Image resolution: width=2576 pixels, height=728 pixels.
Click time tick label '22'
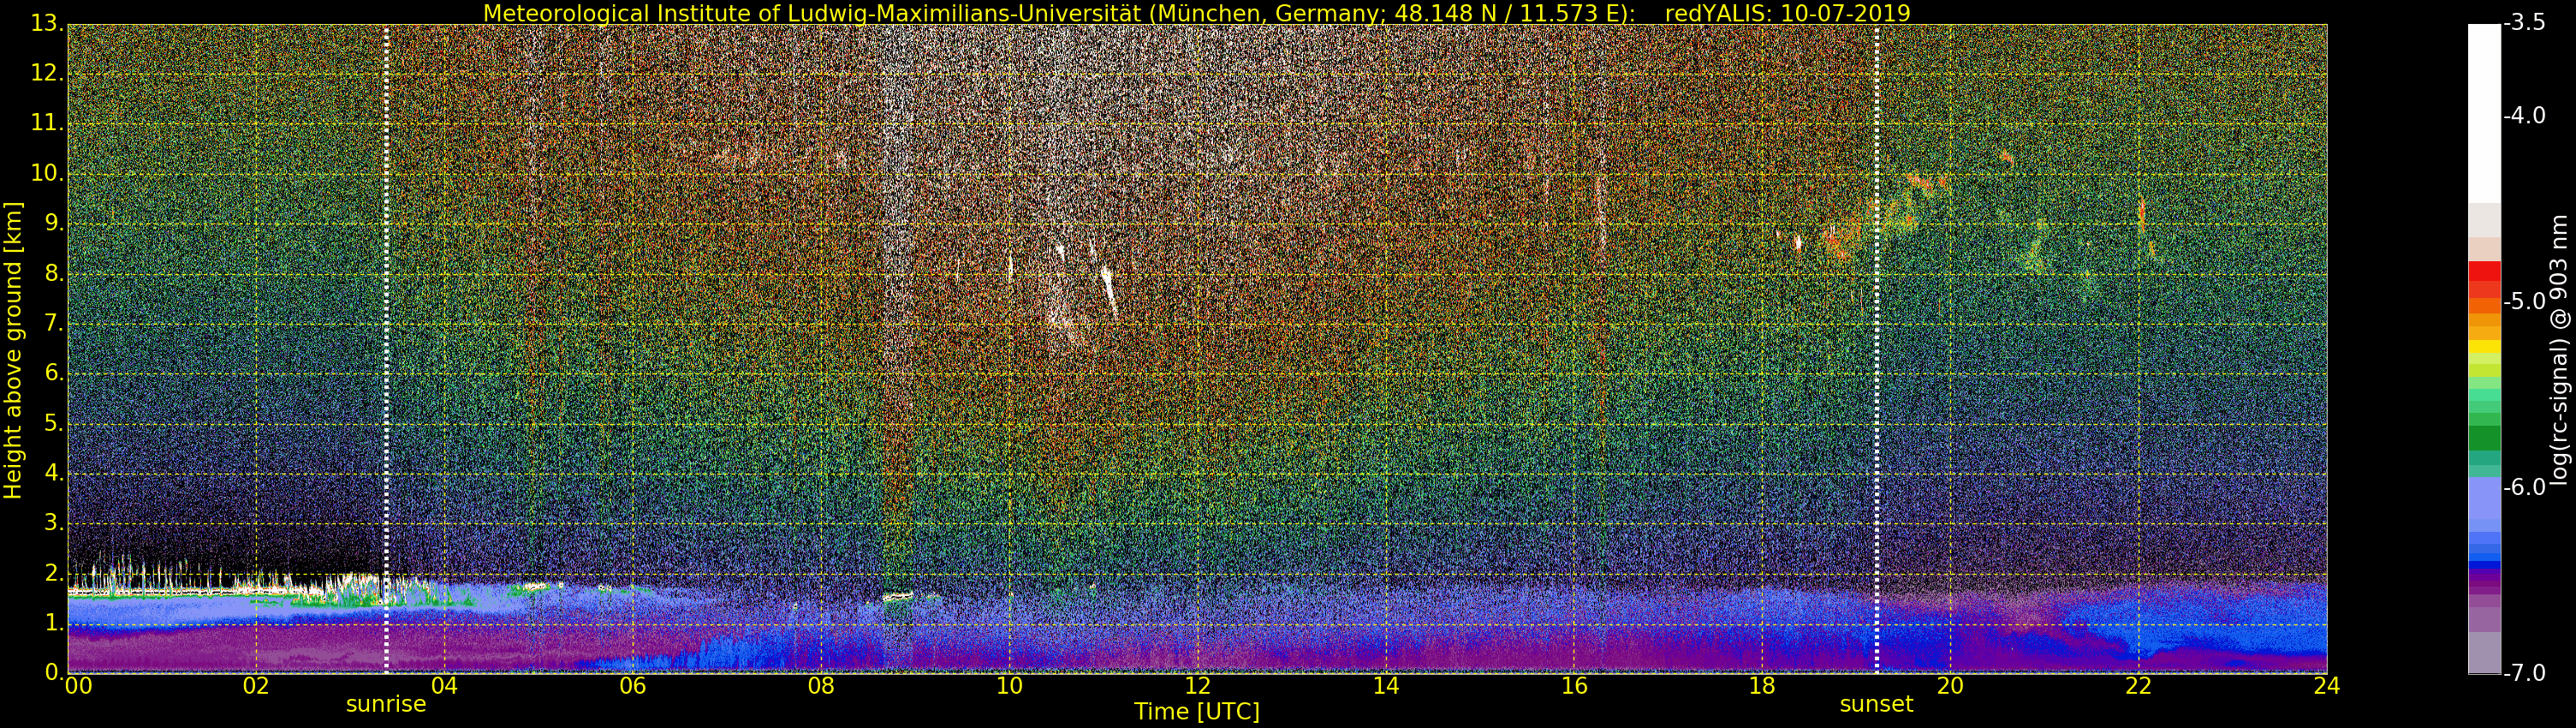pos(2138,685)
